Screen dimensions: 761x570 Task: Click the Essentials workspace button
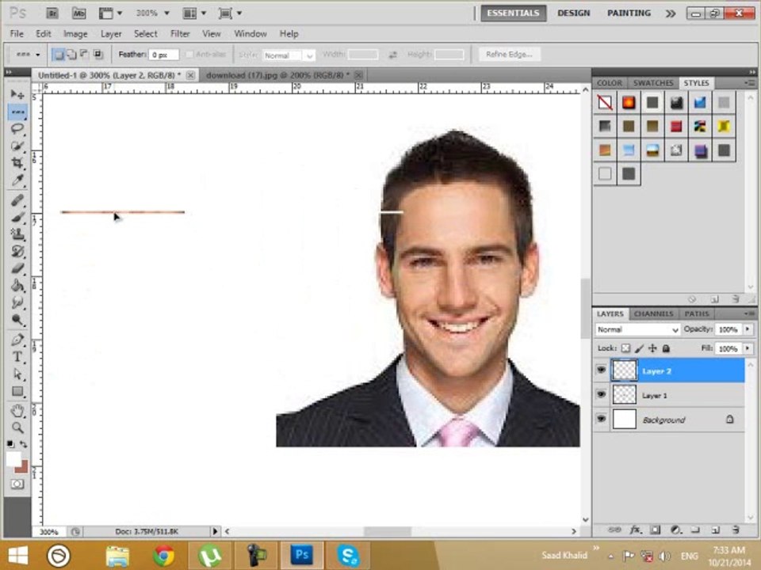coord(513,13)
